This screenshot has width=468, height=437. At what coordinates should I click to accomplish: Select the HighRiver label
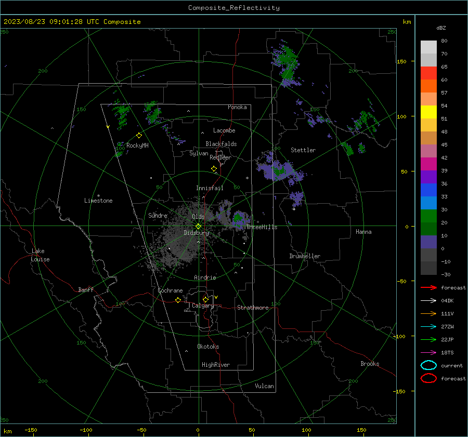pos(215,365)
